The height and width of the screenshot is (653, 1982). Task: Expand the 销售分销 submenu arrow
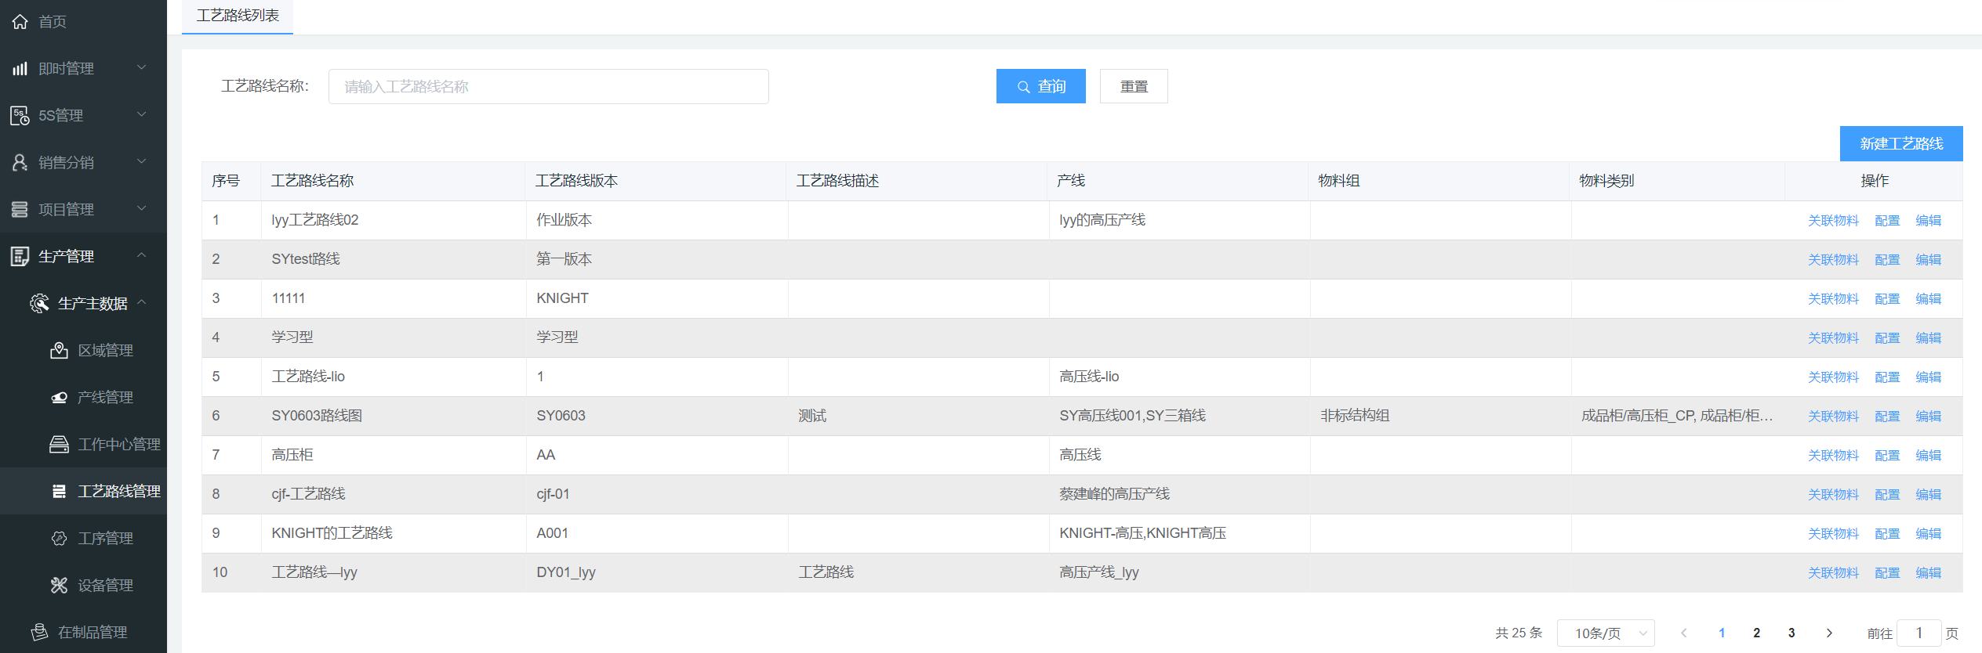142,162
